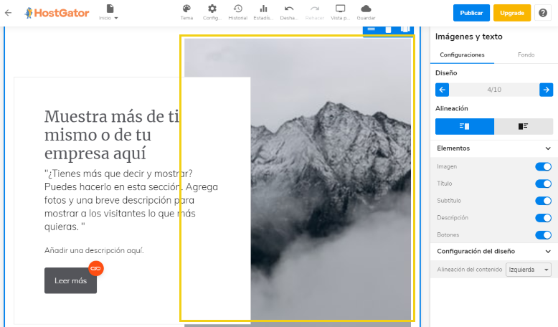
Task: Click the HostGator logo
Action: tap(57, 13)
